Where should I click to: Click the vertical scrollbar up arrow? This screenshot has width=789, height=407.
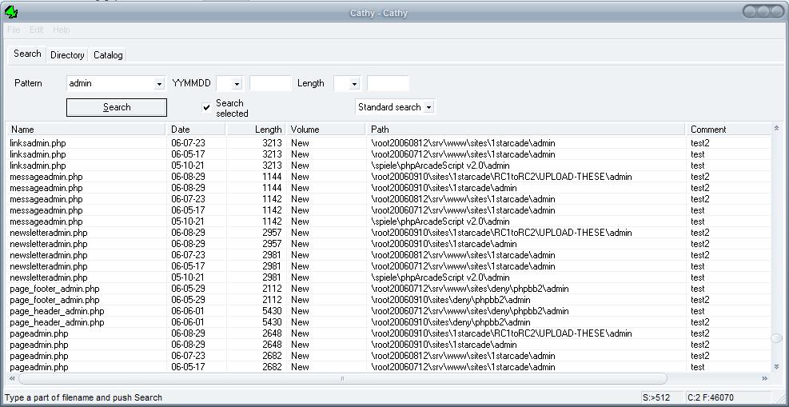tap(776, 128)
